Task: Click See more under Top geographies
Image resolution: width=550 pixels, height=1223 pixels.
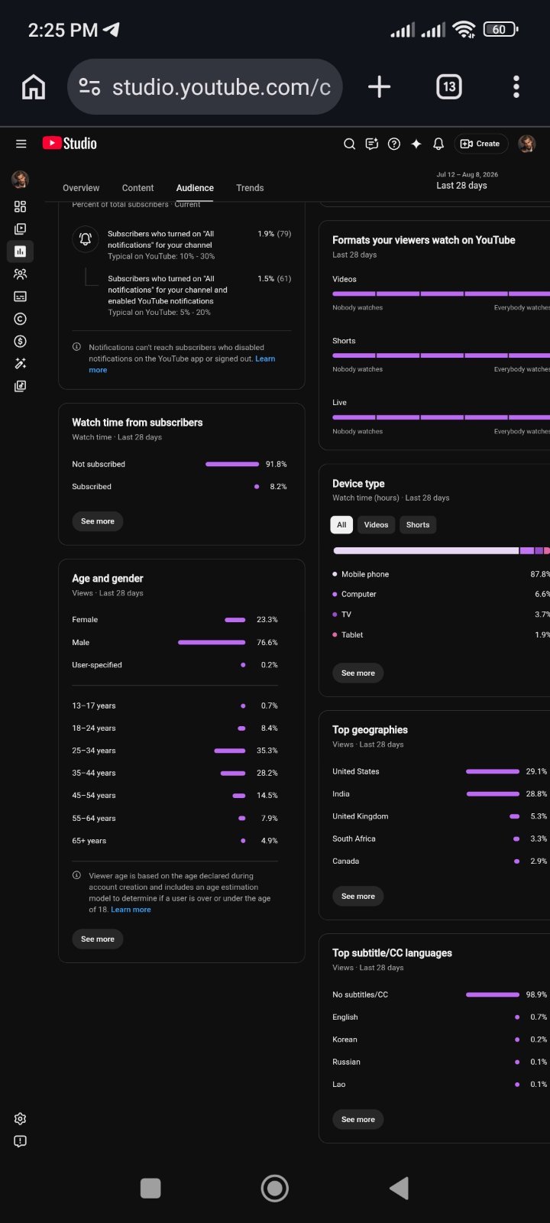Action: [358, 896]
